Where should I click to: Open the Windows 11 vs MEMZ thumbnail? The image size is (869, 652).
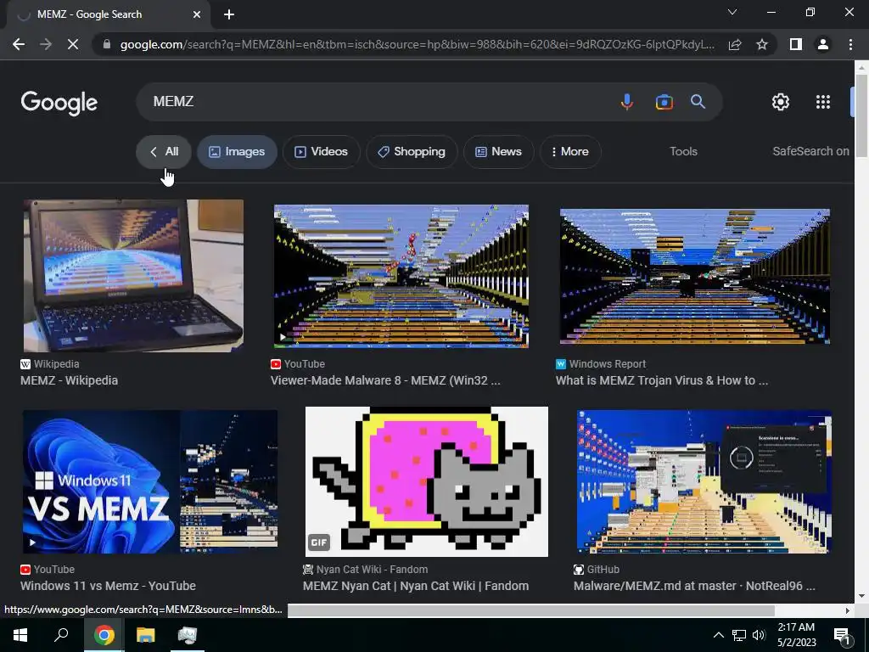pyautogui.click(x=150, y=481)
